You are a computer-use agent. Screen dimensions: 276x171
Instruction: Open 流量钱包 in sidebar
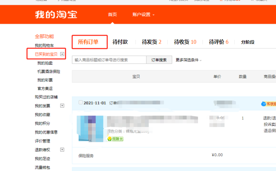(42, 167)
